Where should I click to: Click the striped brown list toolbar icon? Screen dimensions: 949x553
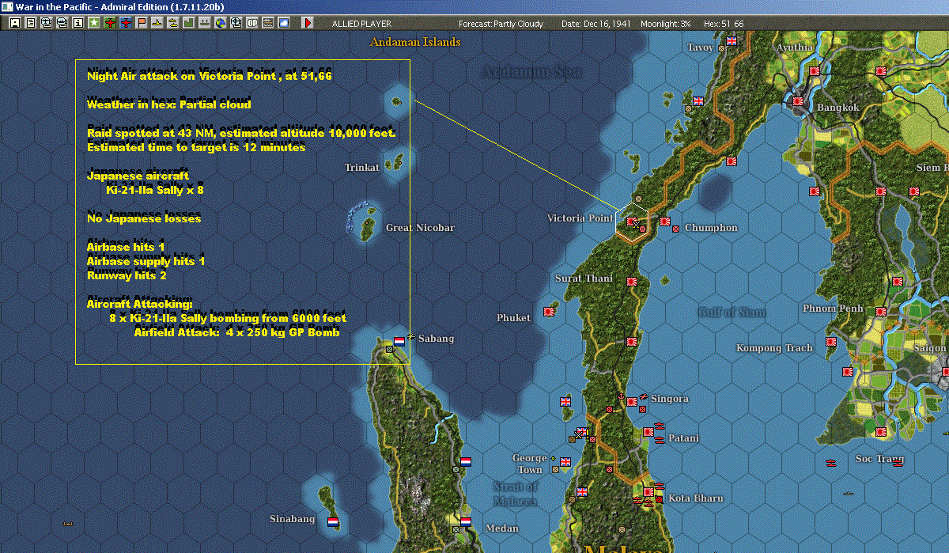tap(268, 24)
